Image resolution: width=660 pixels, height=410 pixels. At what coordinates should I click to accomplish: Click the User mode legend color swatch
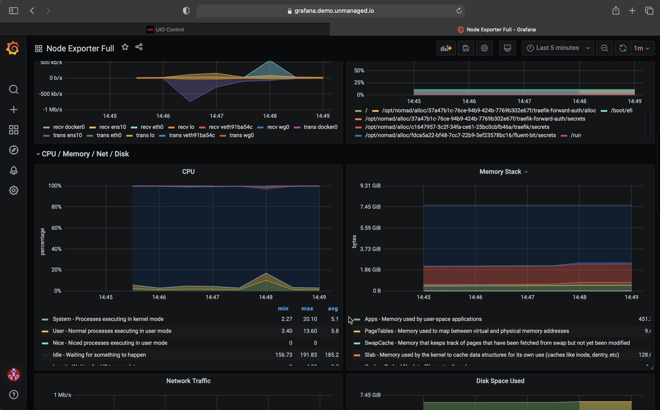[x=45, y=331]
